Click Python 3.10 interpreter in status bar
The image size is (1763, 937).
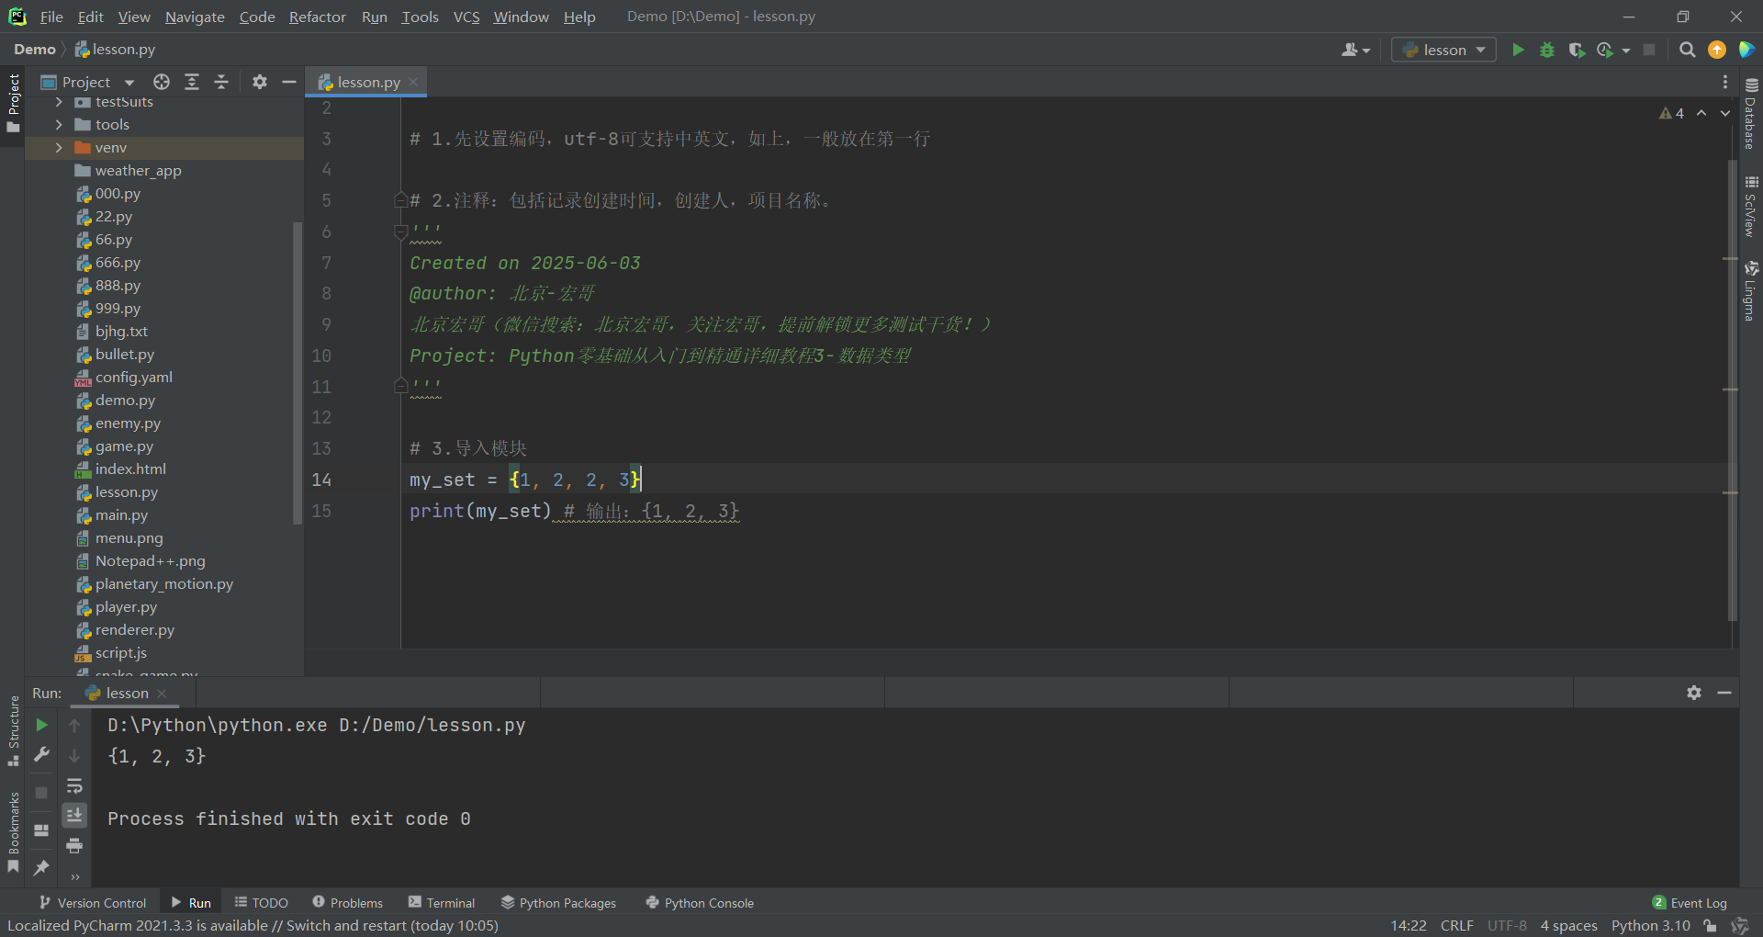click(1650, 925)
